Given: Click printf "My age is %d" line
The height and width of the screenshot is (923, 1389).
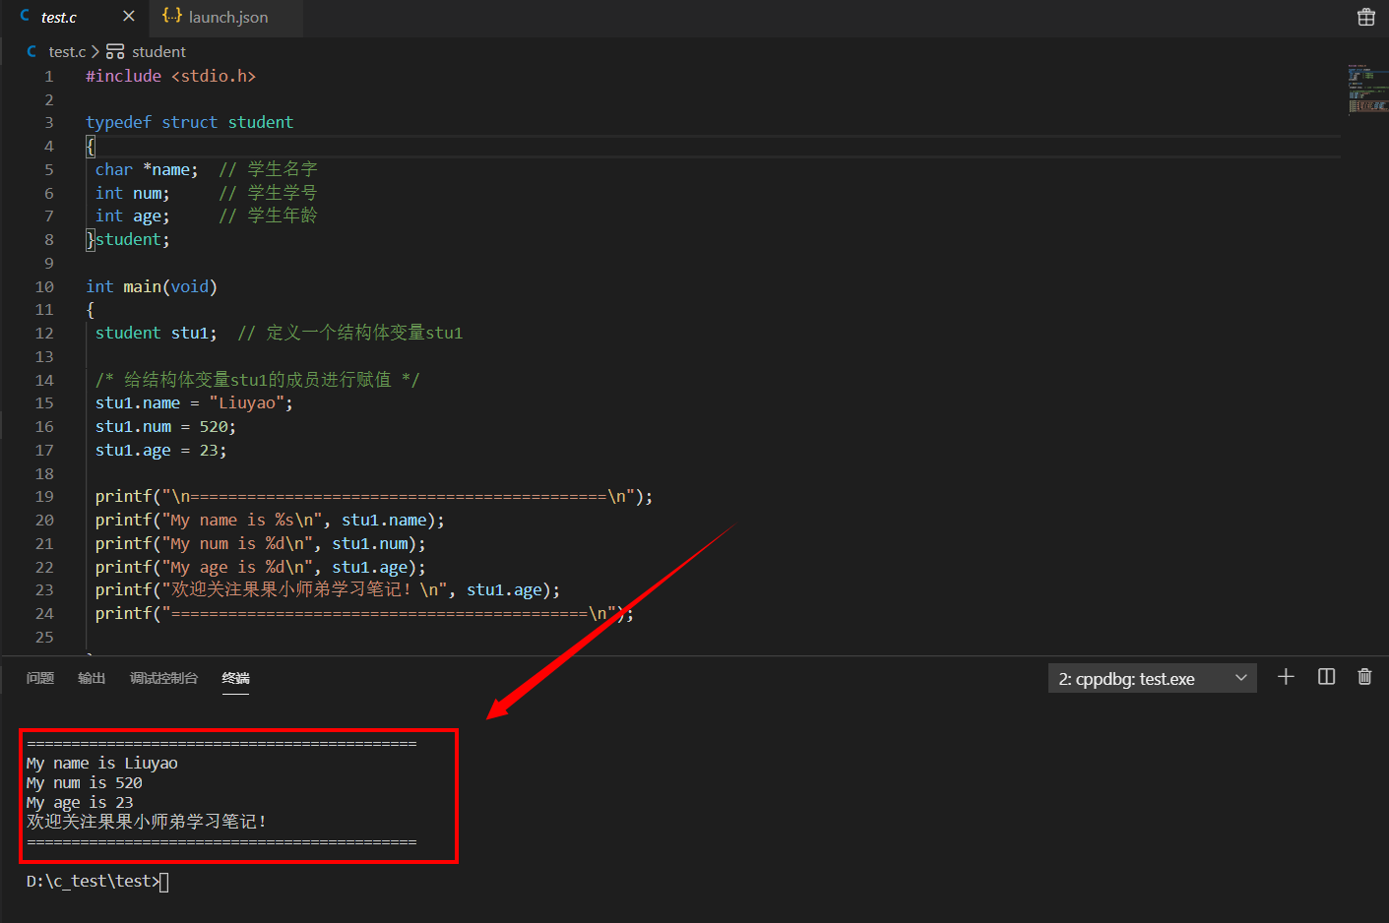Looking at the screenshot, I should tap(261, 567).
